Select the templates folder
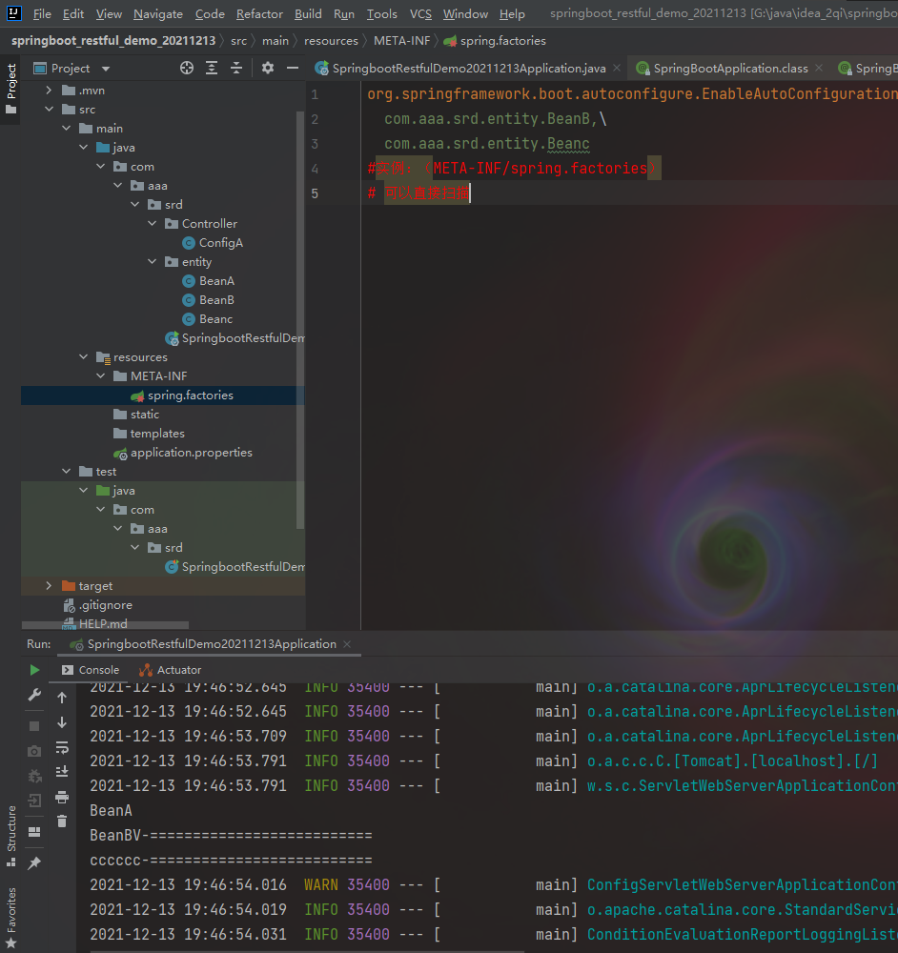The height and width of the screenshot is (953, 898). 149,434
